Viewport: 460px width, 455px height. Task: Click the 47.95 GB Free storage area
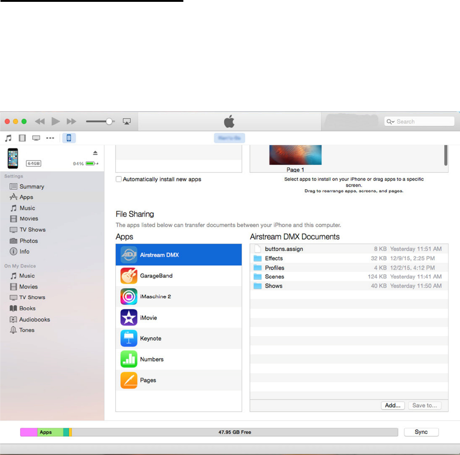pyautogui.click(x=235, y=432)
